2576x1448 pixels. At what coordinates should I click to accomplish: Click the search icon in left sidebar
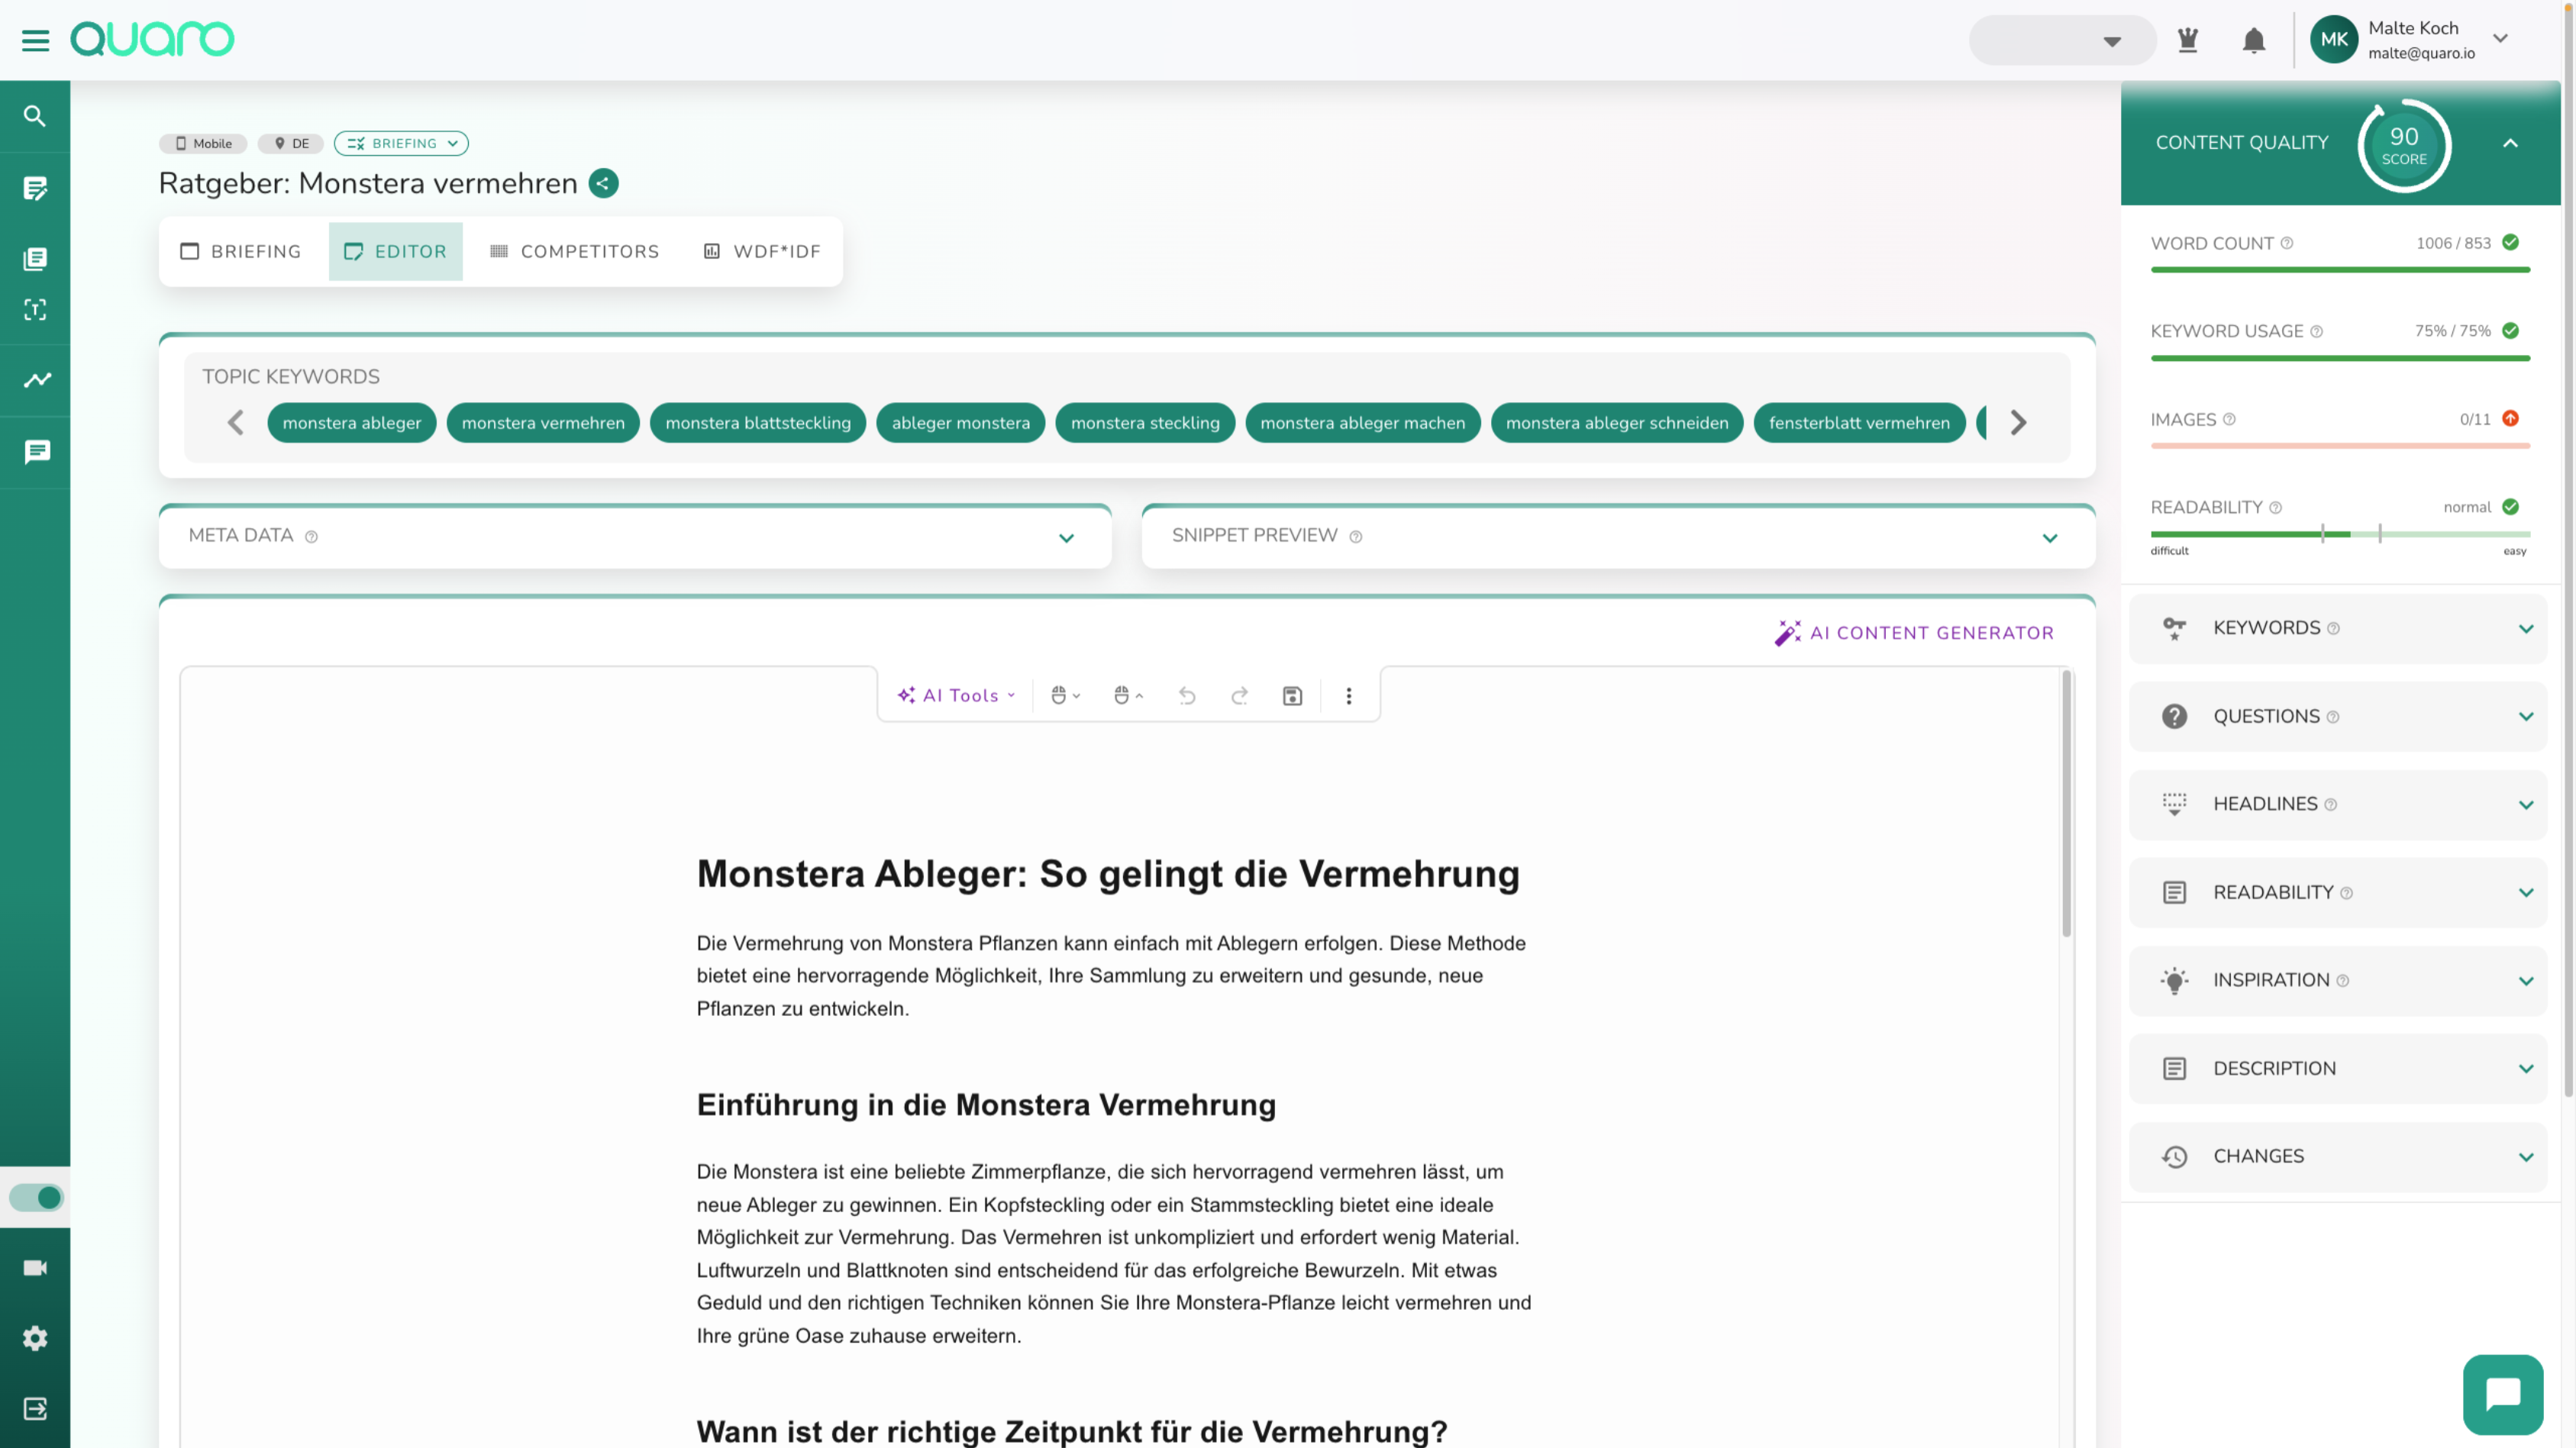(x=35, y=117)
